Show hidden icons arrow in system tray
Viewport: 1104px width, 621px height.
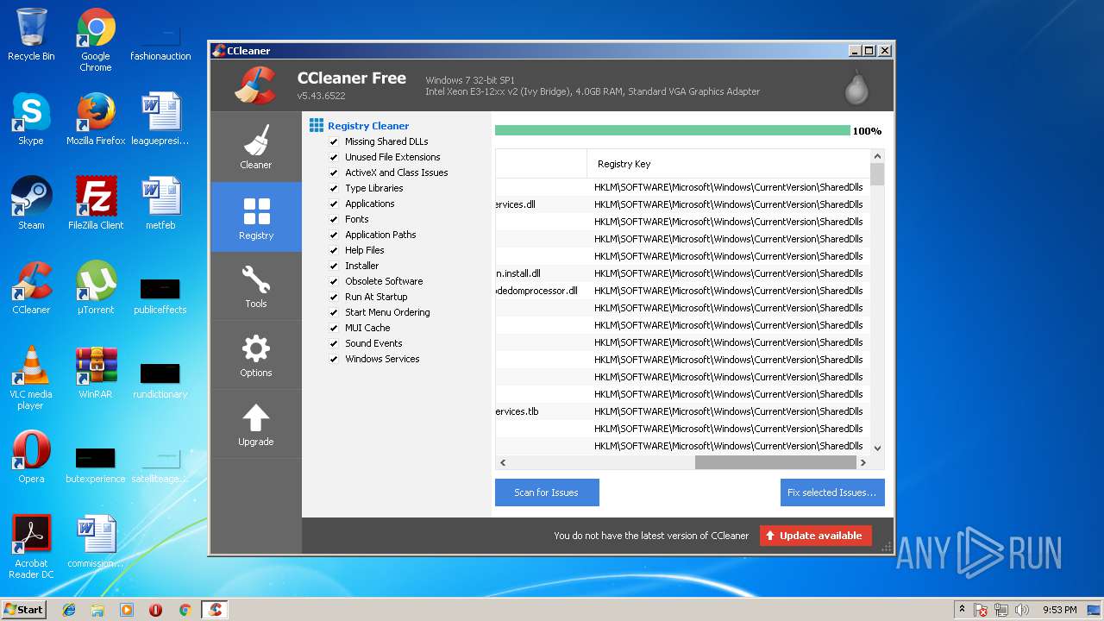click(x=962, y=610)
